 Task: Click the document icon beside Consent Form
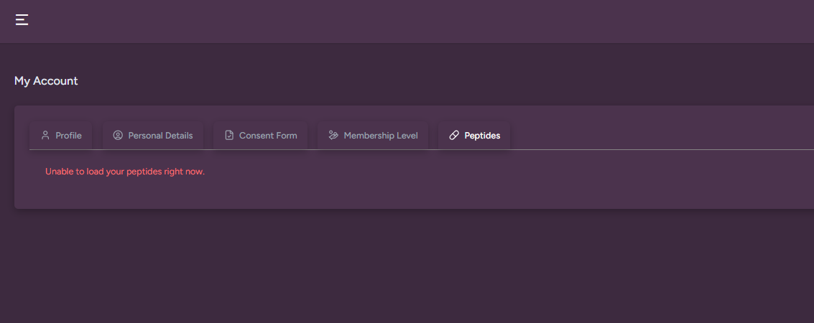click(229, 135)
